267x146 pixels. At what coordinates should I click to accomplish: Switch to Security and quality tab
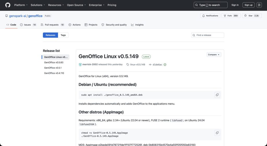pyautogui.click(x=114, y=25)
